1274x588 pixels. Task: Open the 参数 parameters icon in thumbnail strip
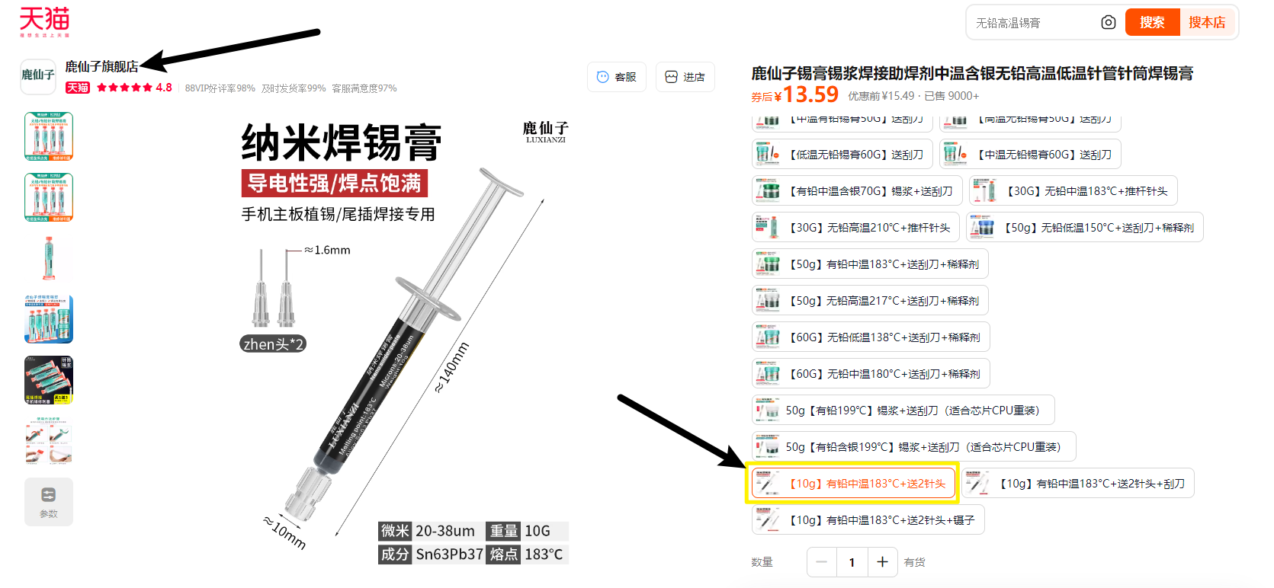(49, 502)
